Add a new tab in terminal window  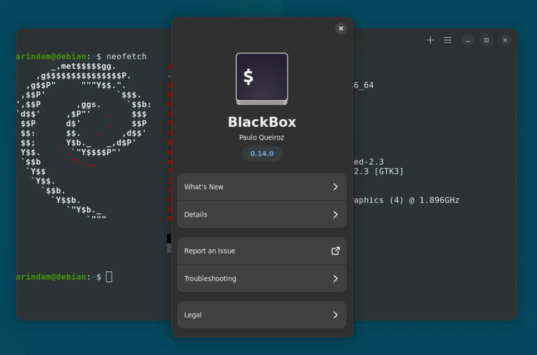tap(430, 40)
